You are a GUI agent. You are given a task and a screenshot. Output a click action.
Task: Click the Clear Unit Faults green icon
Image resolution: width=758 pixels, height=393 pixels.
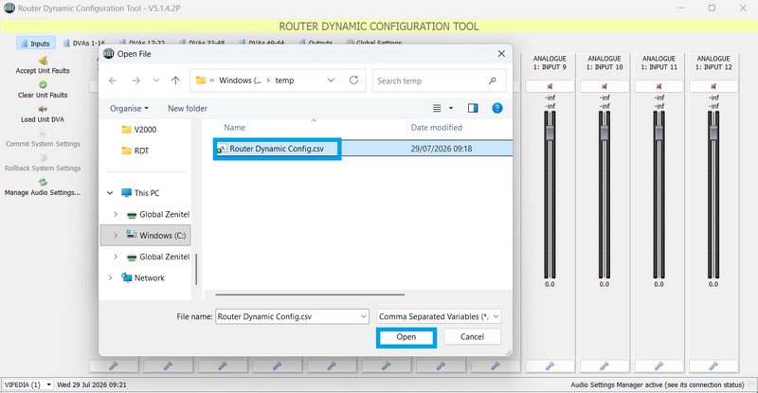(43, 84)
